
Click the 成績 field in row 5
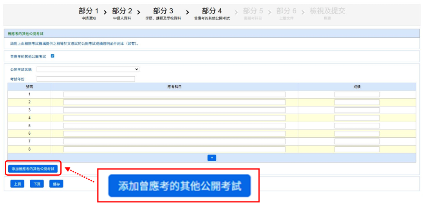coord(357,126)
